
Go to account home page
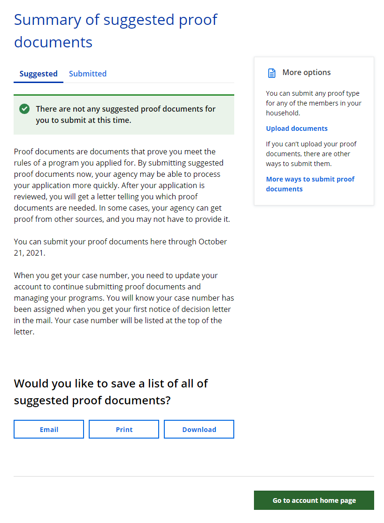pos(314,500)
